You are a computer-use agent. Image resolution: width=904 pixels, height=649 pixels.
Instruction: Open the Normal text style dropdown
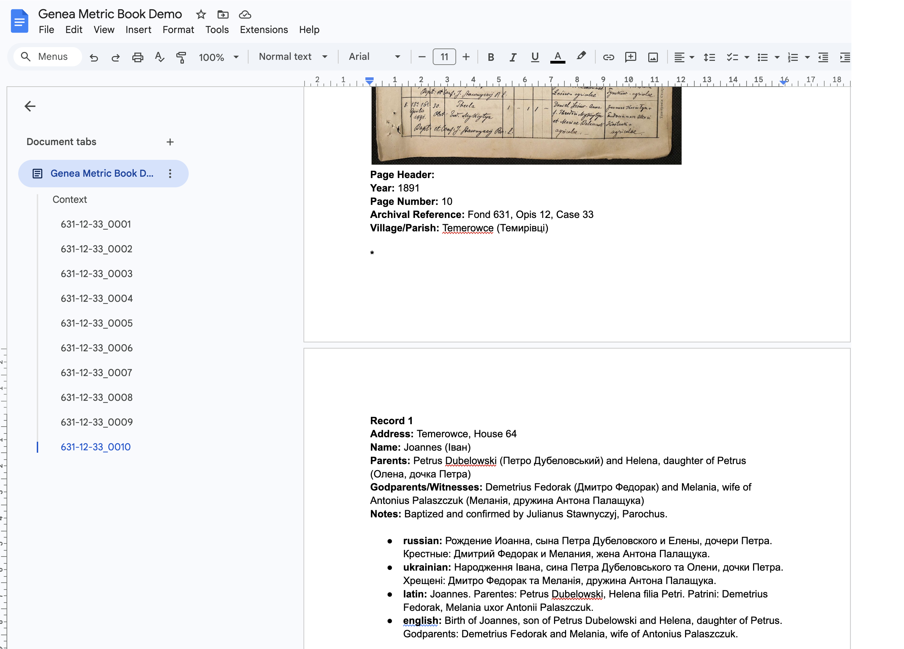[293, 57]
